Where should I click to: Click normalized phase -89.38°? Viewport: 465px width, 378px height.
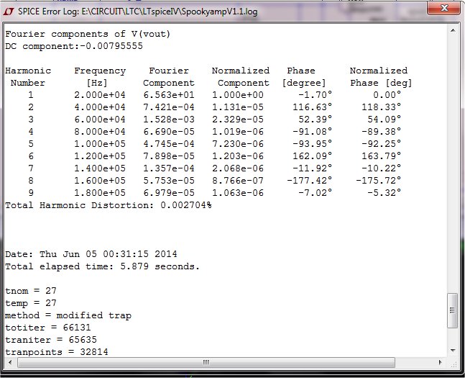tap(381, 132)
